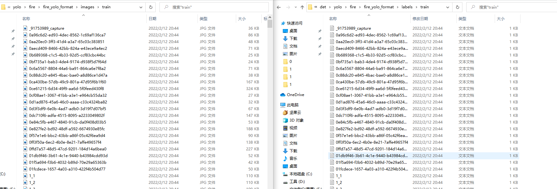Click the left window vertical scrollbar thumb
This screenshot has height=189, width=557.
[270, 24]
